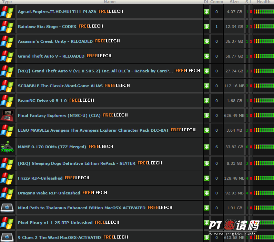This screenshot has width=274, height=242.
Task: Open the 1 comment on Rainbow Six: Siege
Action: (216, 27)
